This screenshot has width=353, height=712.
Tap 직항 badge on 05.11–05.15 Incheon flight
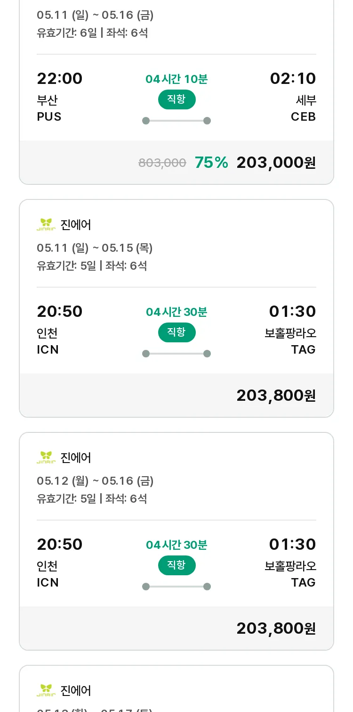[176, 332]
